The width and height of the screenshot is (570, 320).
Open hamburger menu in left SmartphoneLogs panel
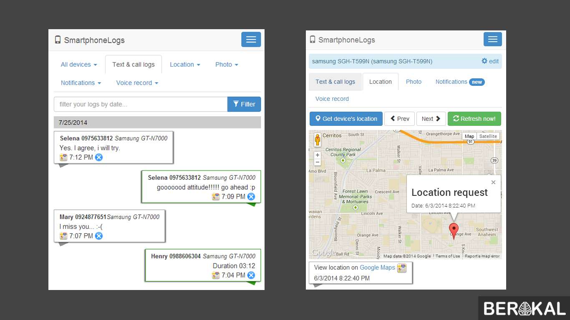click(x=251, y=40)
